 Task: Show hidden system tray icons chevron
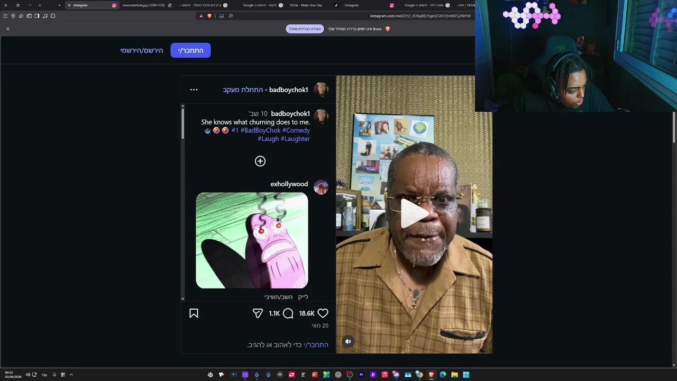click(x=71, y=375)
